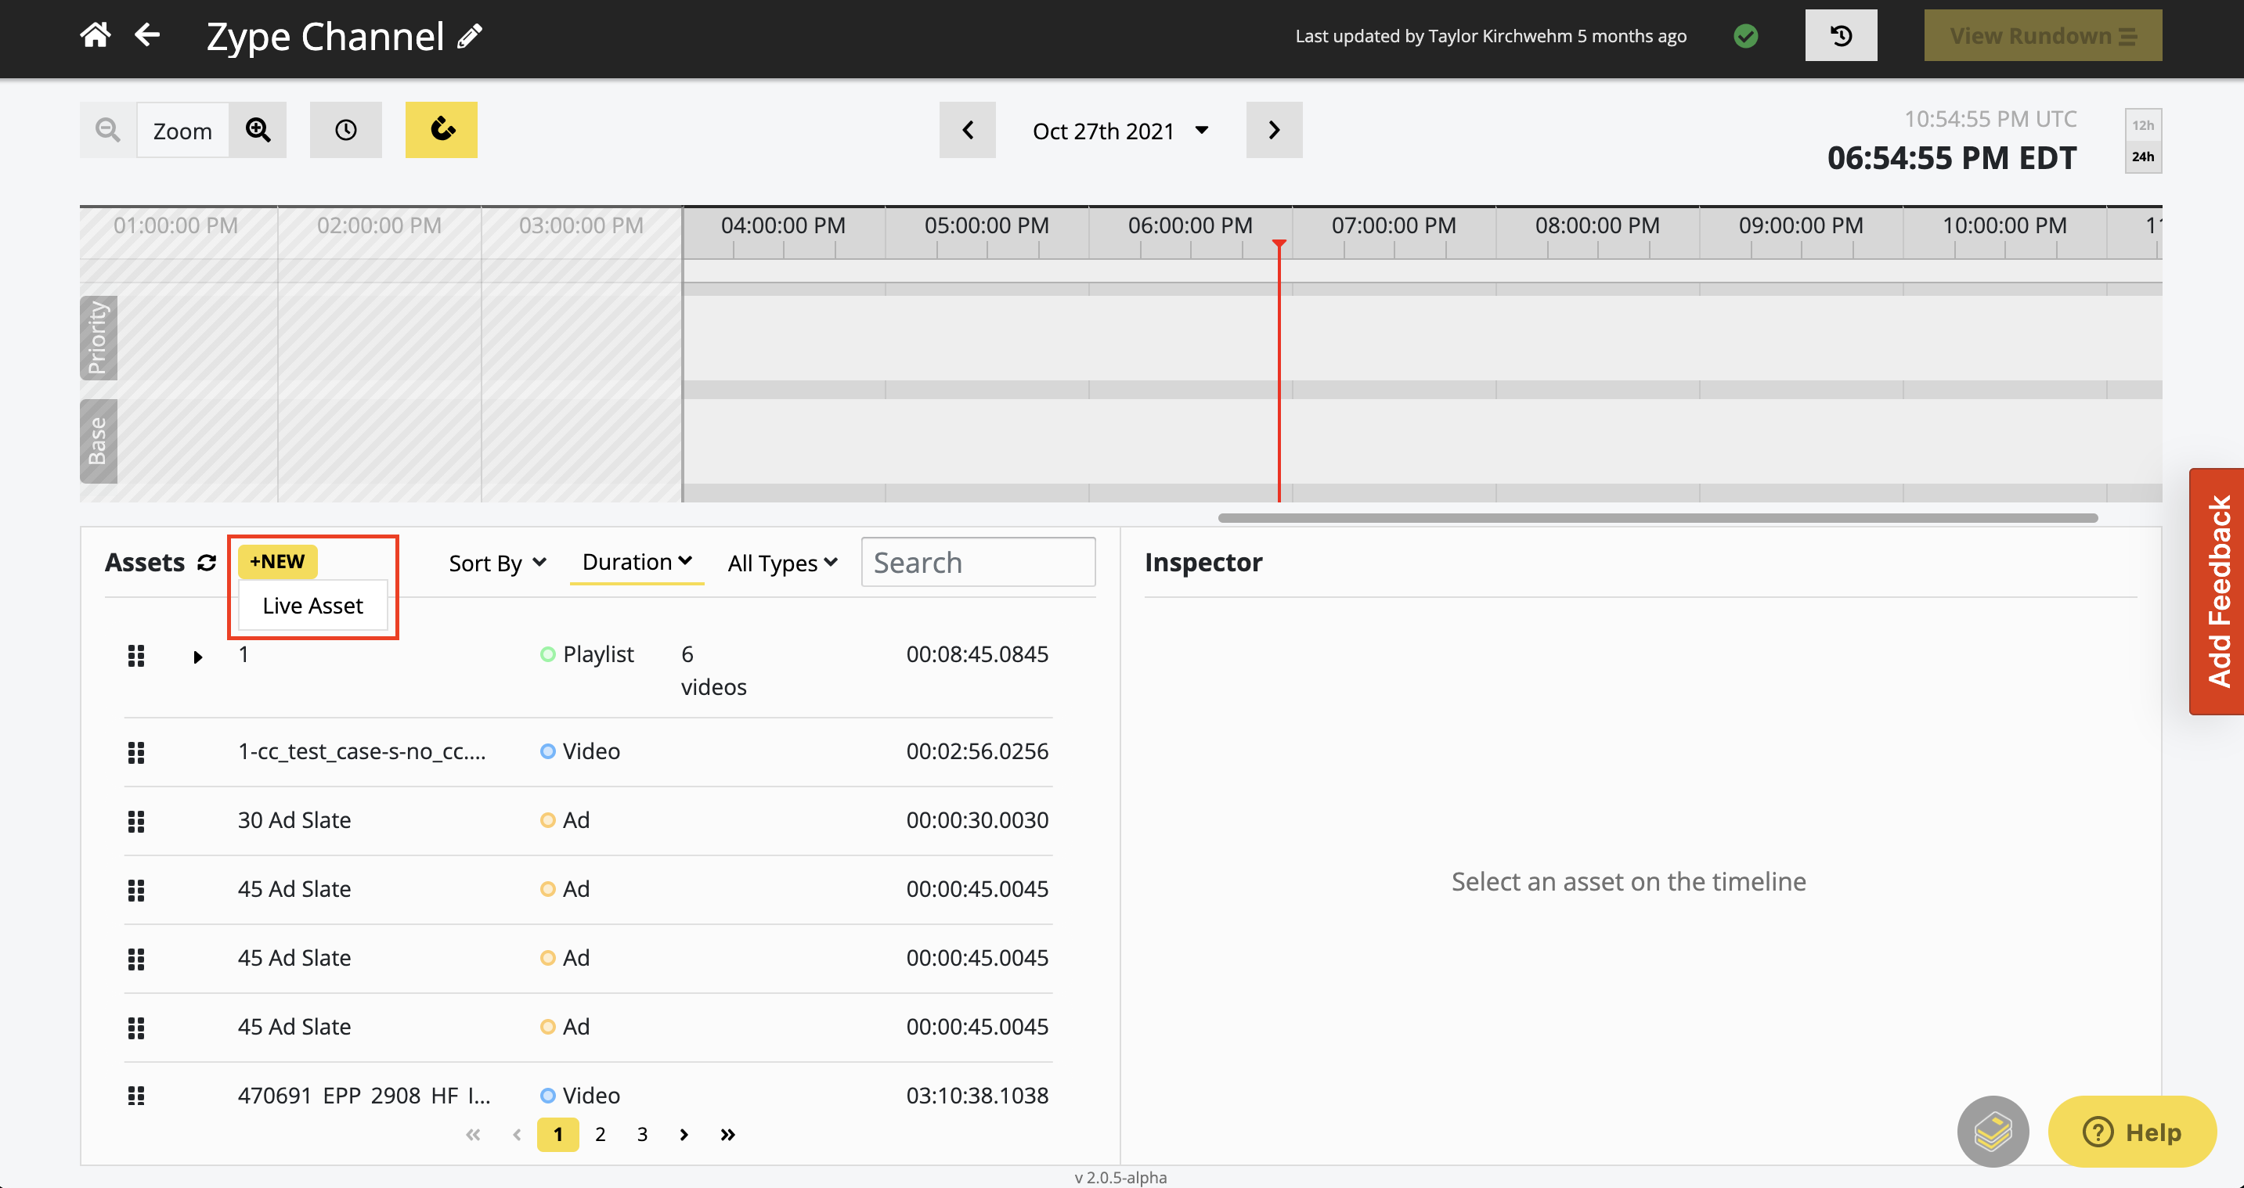Click the 6 videos playlist count
This screenshot has height=1188, width=2244.
(713, 671)
